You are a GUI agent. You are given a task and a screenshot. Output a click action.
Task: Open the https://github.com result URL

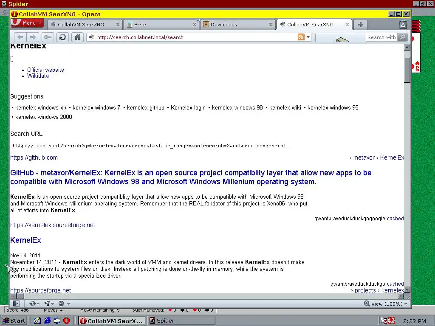pos(34,158)
